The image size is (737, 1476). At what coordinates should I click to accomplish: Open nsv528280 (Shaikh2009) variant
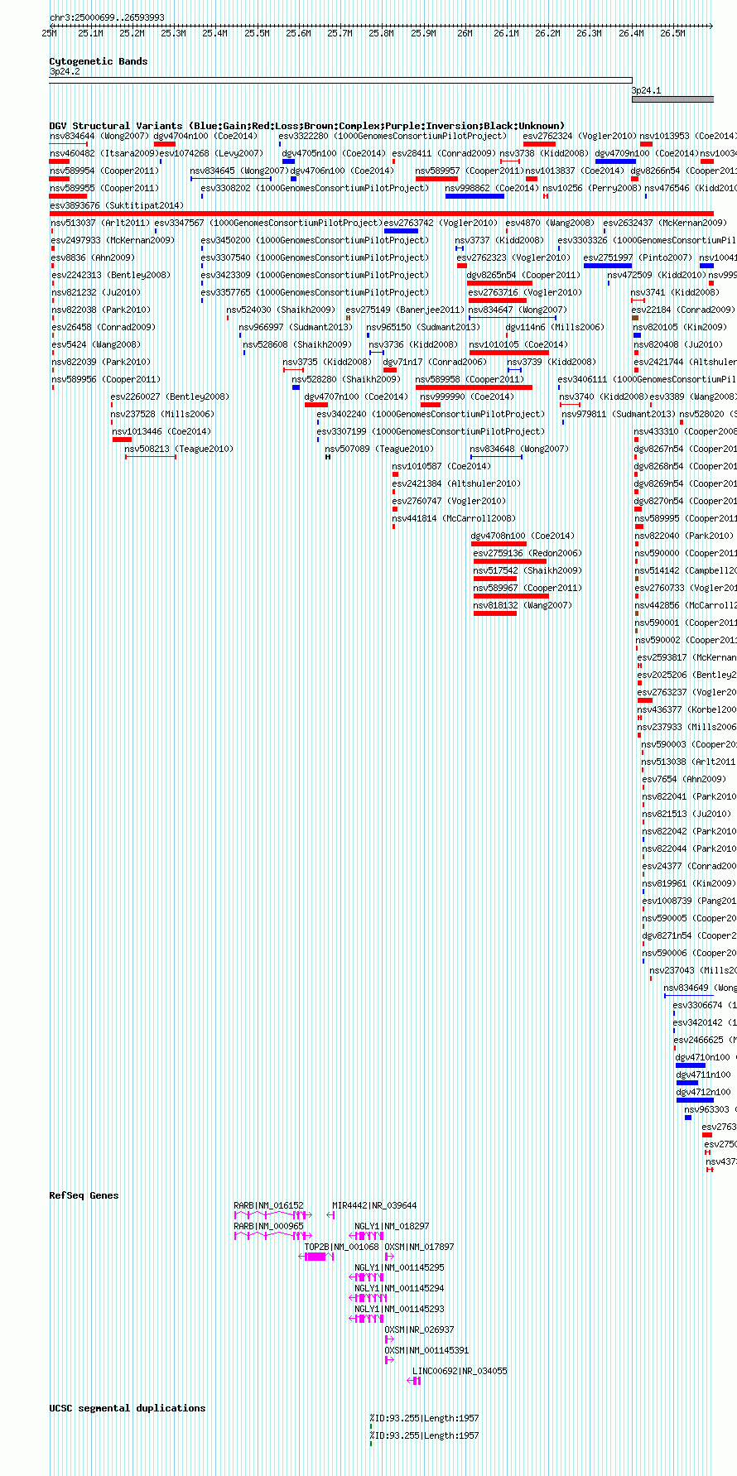pos(296,387)
